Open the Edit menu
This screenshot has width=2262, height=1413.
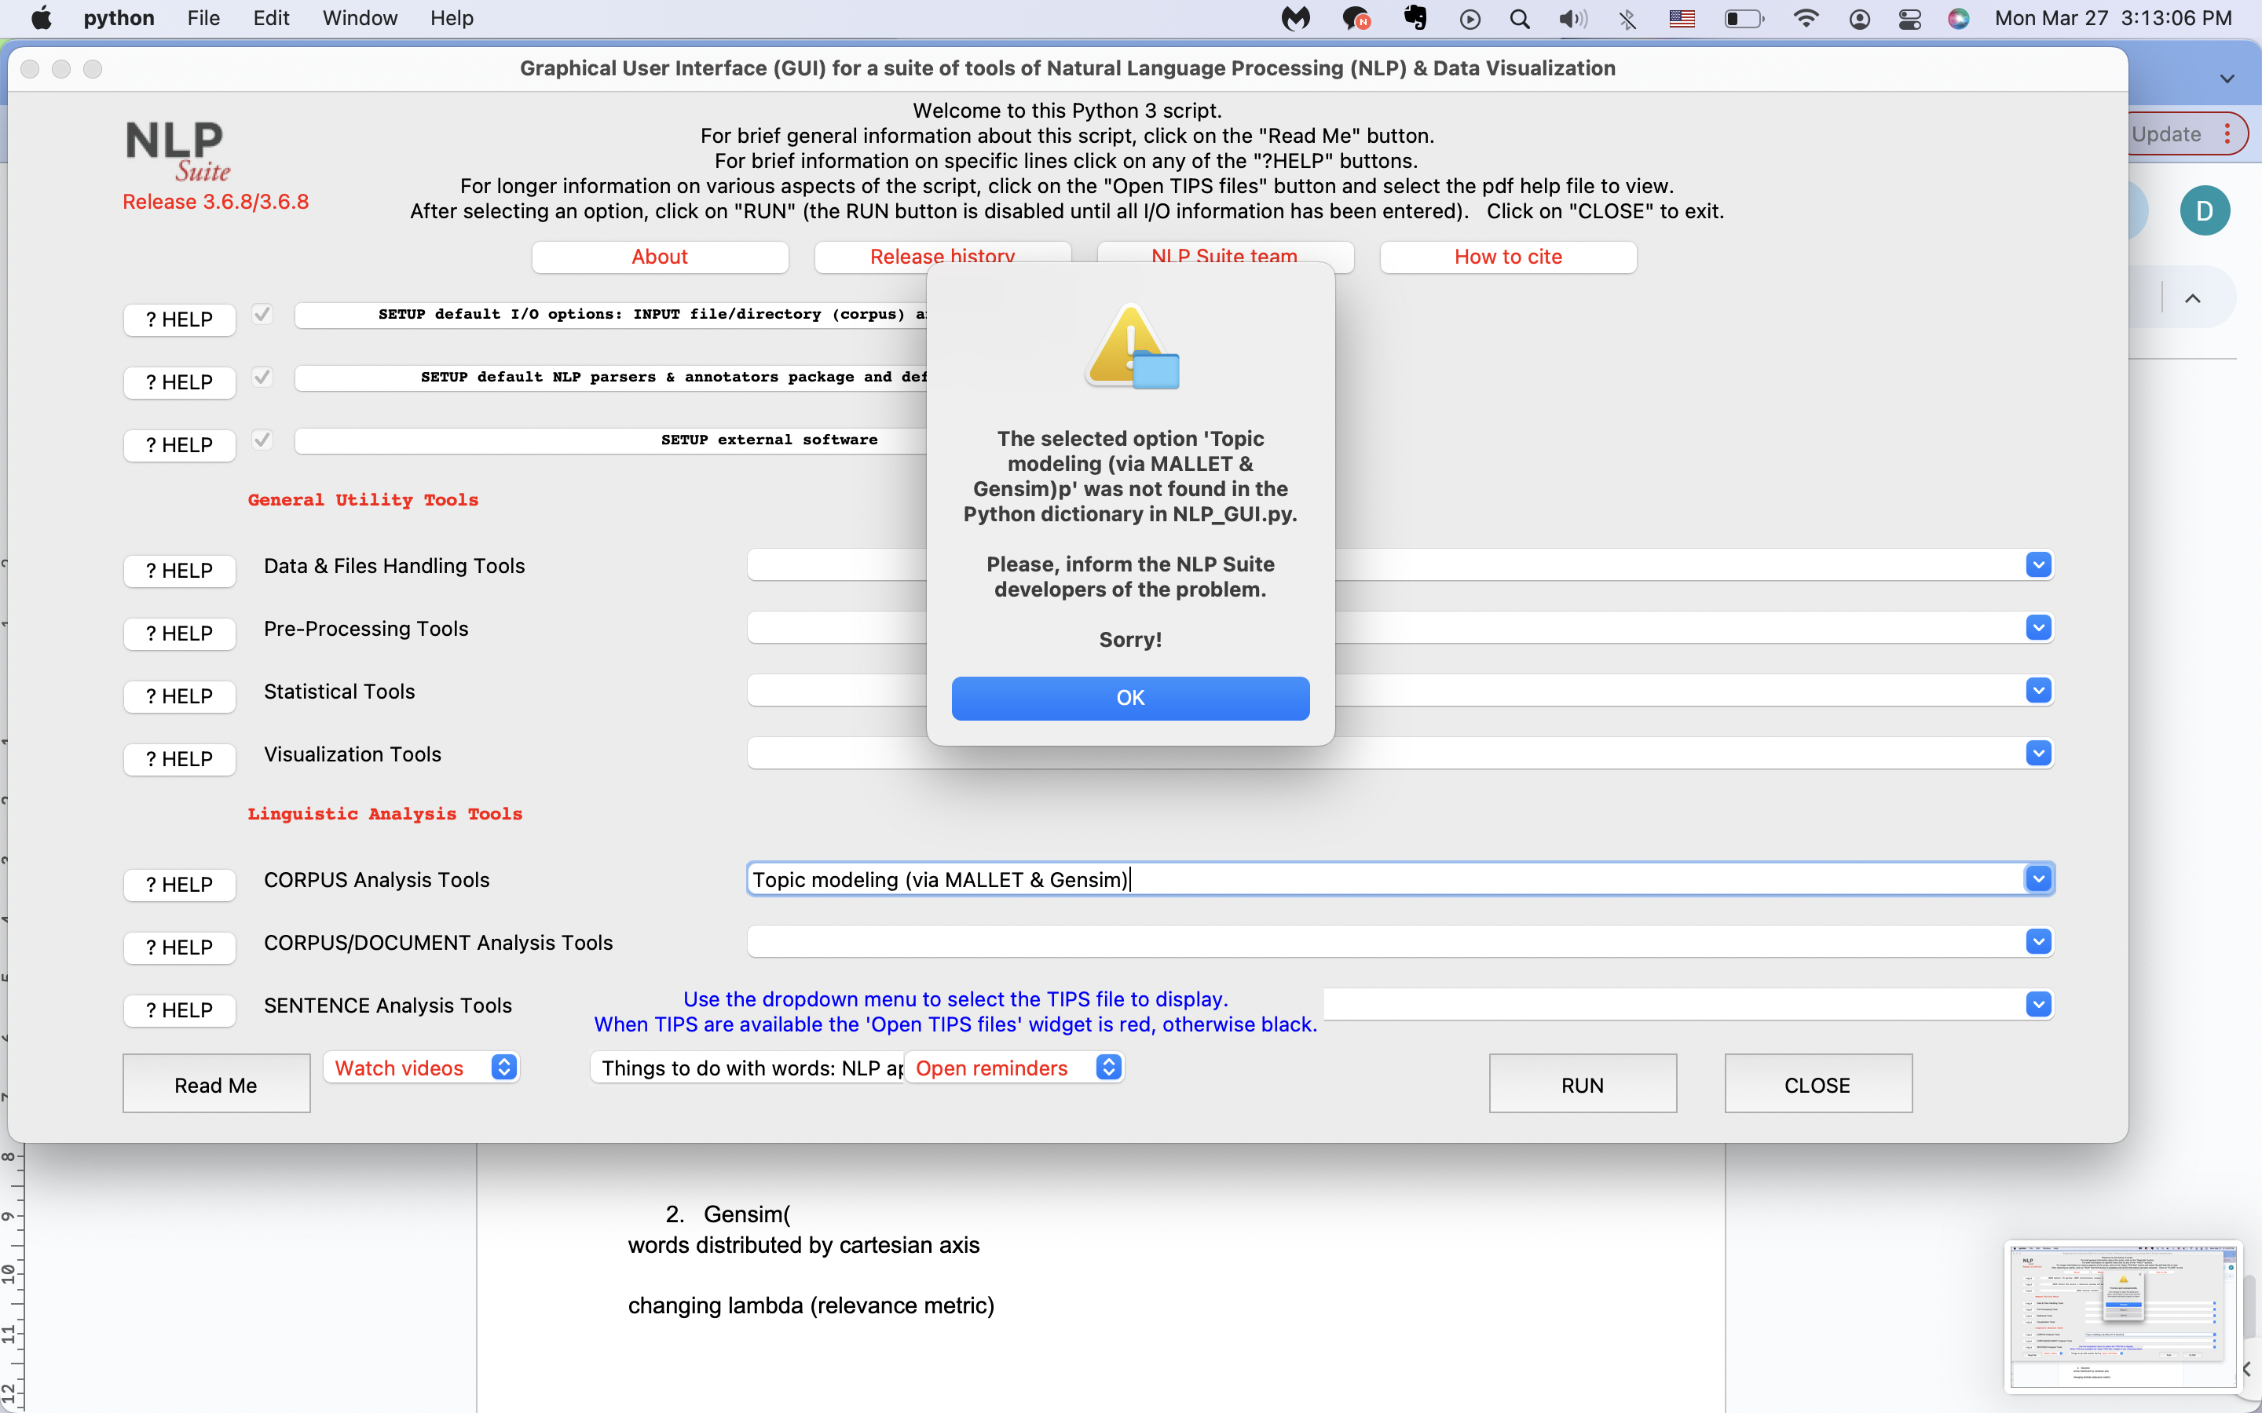pos(271,19)
